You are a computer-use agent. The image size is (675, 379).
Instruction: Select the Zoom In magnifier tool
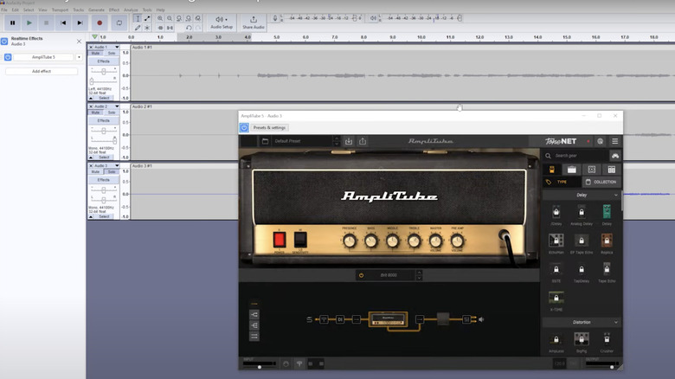click(x=160, y=18)
